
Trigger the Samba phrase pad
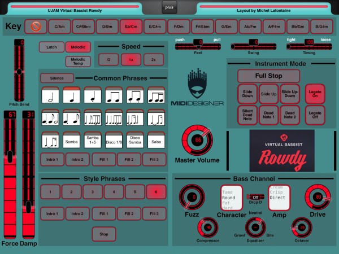point(71,140)
